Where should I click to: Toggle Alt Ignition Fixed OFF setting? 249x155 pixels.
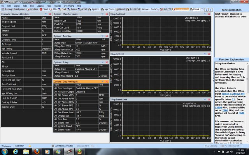[x=78, y=126]
